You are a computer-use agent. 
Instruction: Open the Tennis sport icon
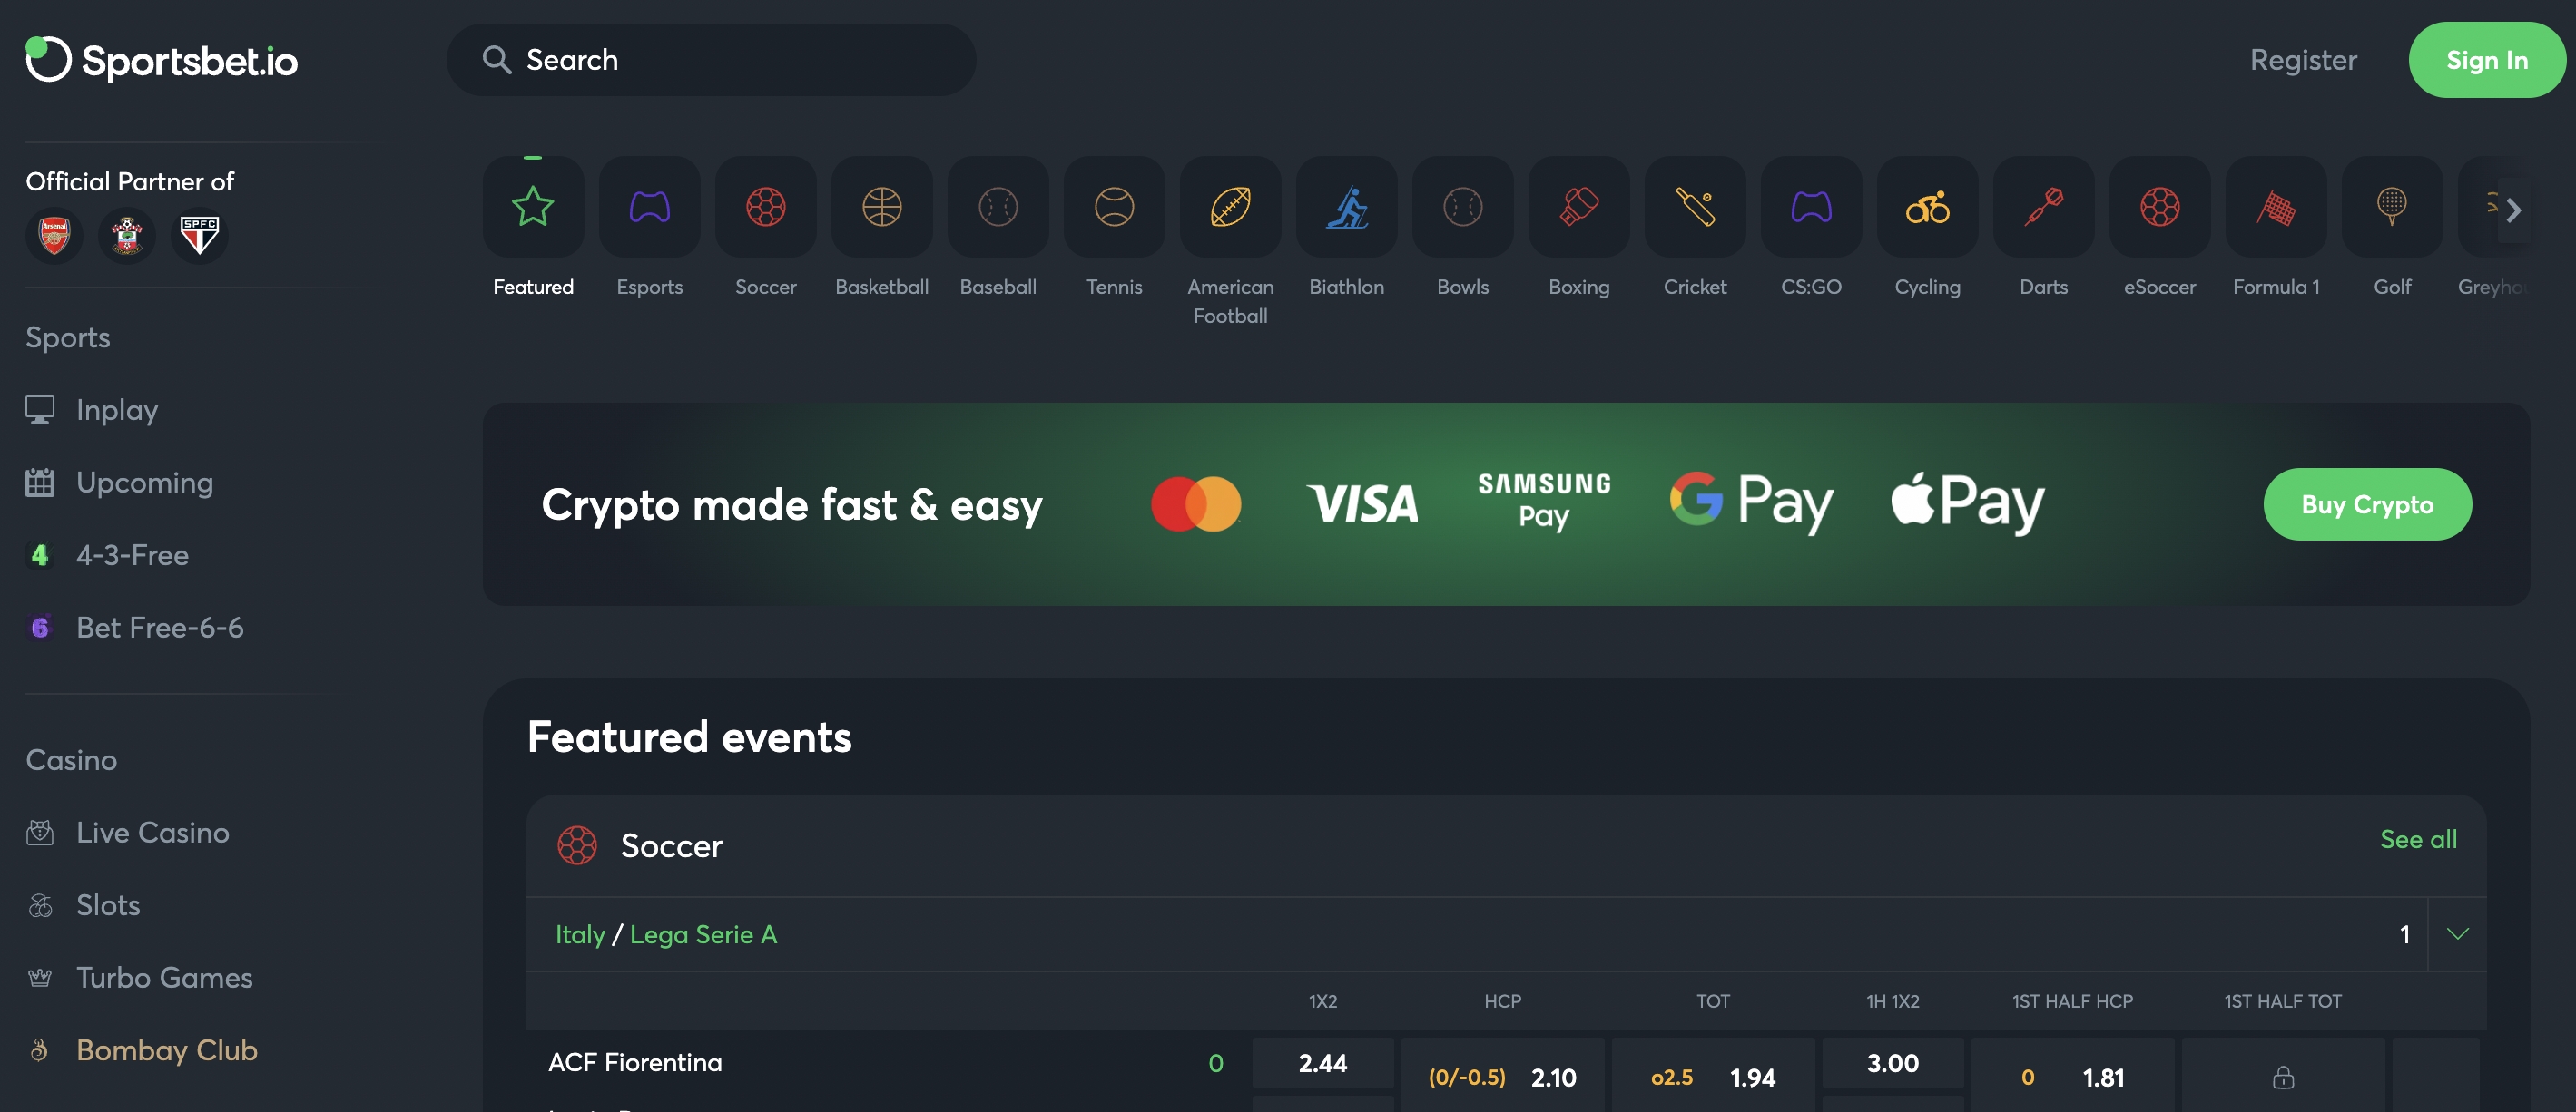1113,208
